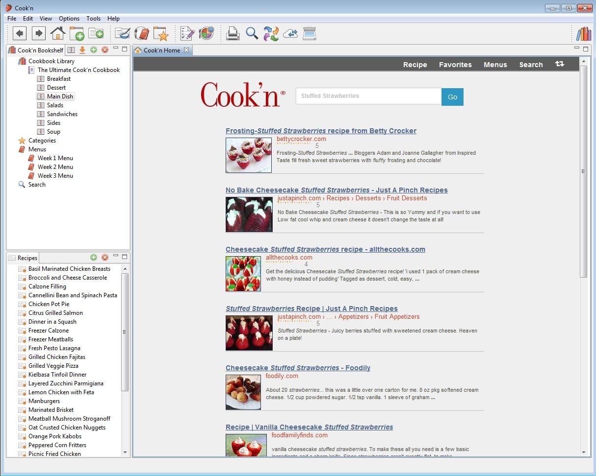Click the Stuffed Strawberries search field
The image size is (596, 476).
tap(368, 96)
